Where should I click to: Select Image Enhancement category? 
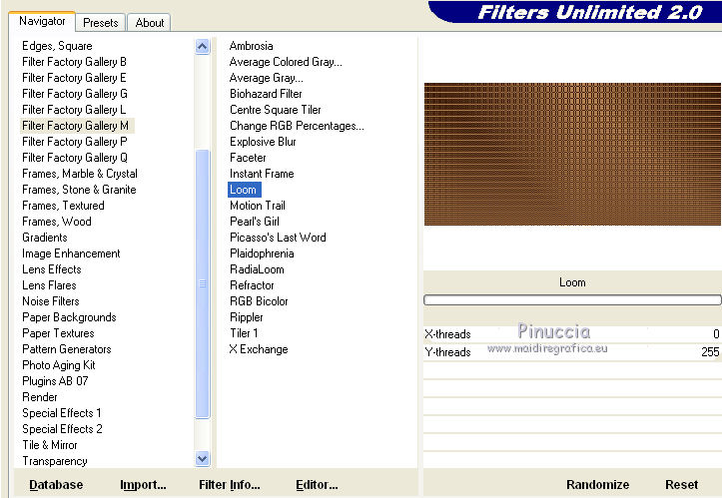pyautogui.click(x=71, y=253)
